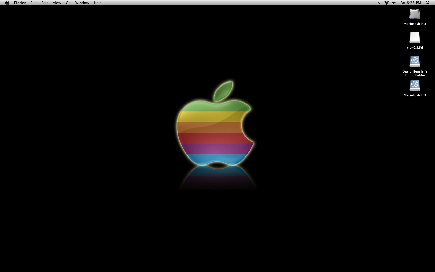Click the volume speaker icon

394,3
